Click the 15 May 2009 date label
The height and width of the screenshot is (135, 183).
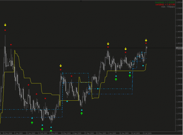tap(101, 133)
